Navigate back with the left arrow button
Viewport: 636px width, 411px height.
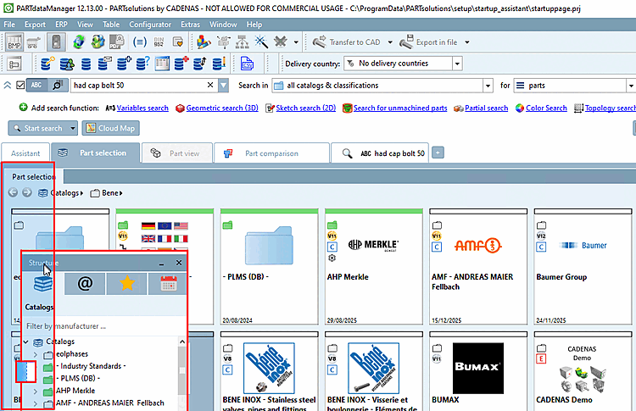click(13, 192)
